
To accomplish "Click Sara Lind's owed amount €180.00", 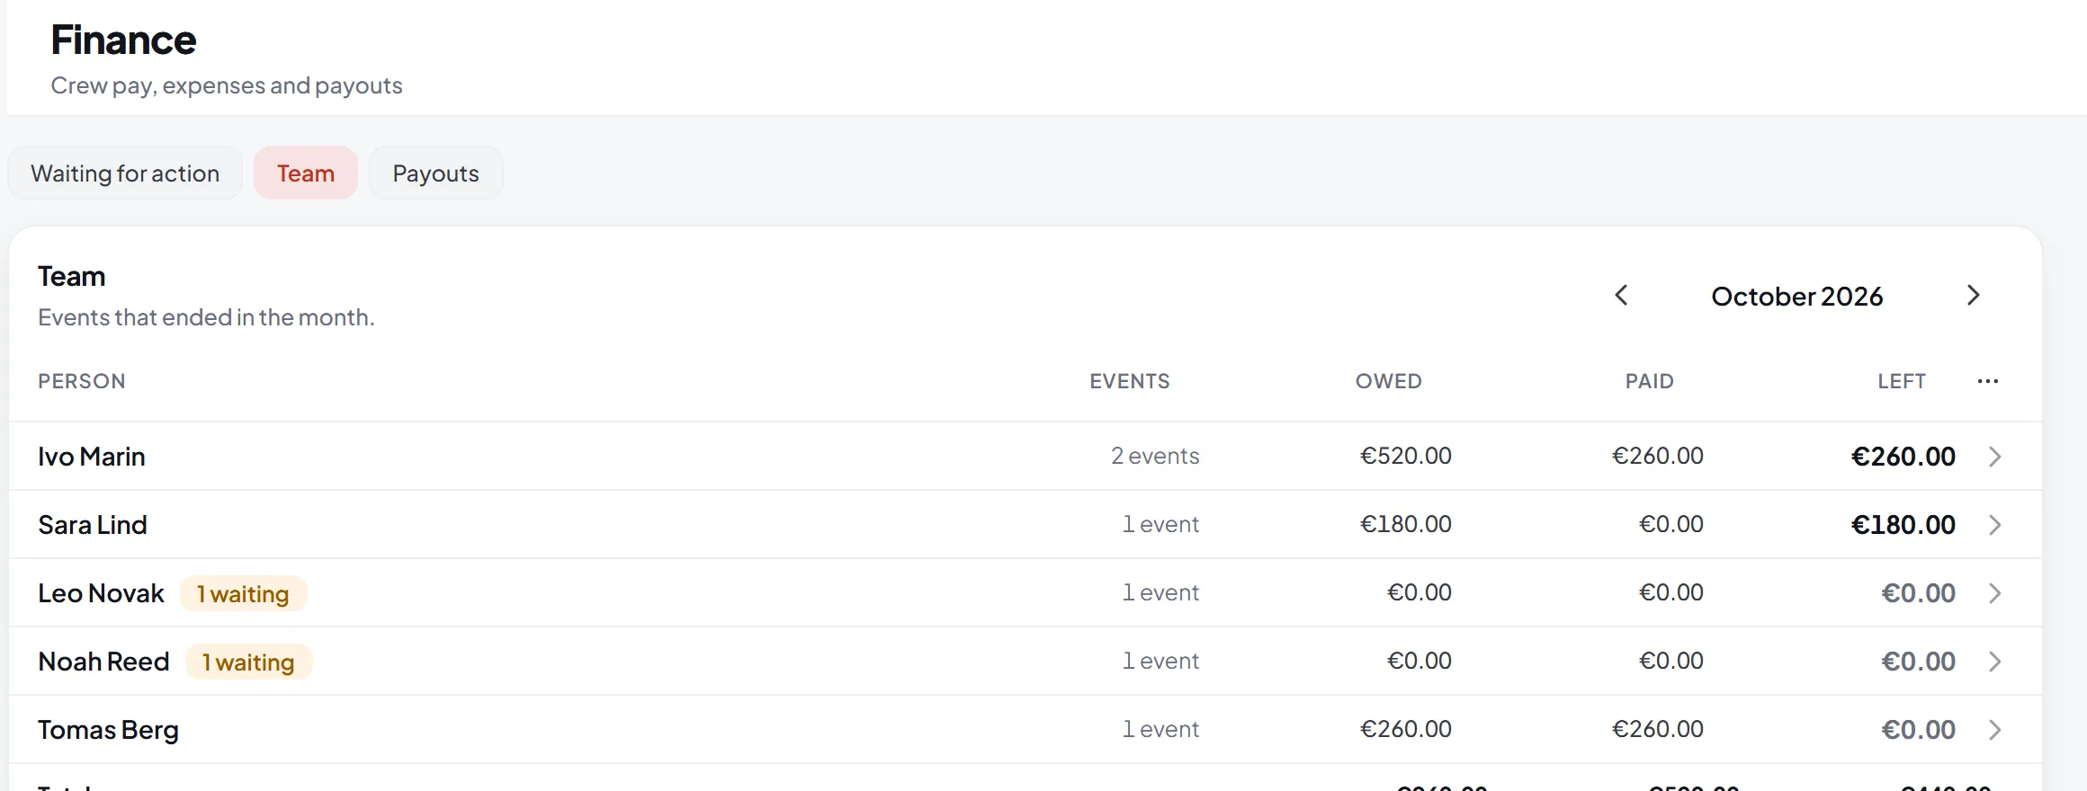I will [x=1406, y=524].
